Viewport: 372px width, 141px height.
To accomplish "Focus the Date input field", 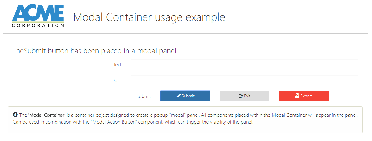I will point(244,80).
